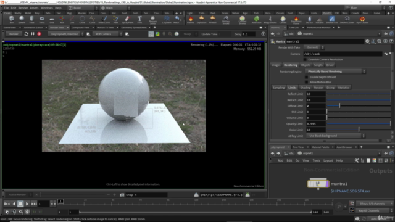Switch to Objects tab
This screenshot has height=222, width=395.
pos(306,65)
